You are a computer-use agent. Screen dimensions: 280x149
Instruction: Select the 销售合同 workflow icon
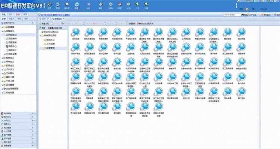click(x=172, y=62)
